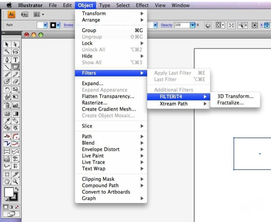Screen dimensions: 271x222
Task: Select the Scale tool
Action: pyautogui.click(x=15, y=89)
